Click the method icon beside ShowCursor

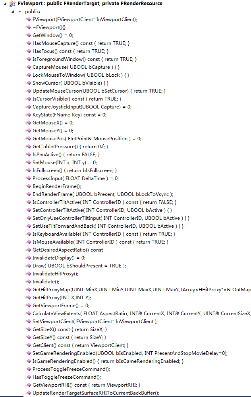click(28, 83)
